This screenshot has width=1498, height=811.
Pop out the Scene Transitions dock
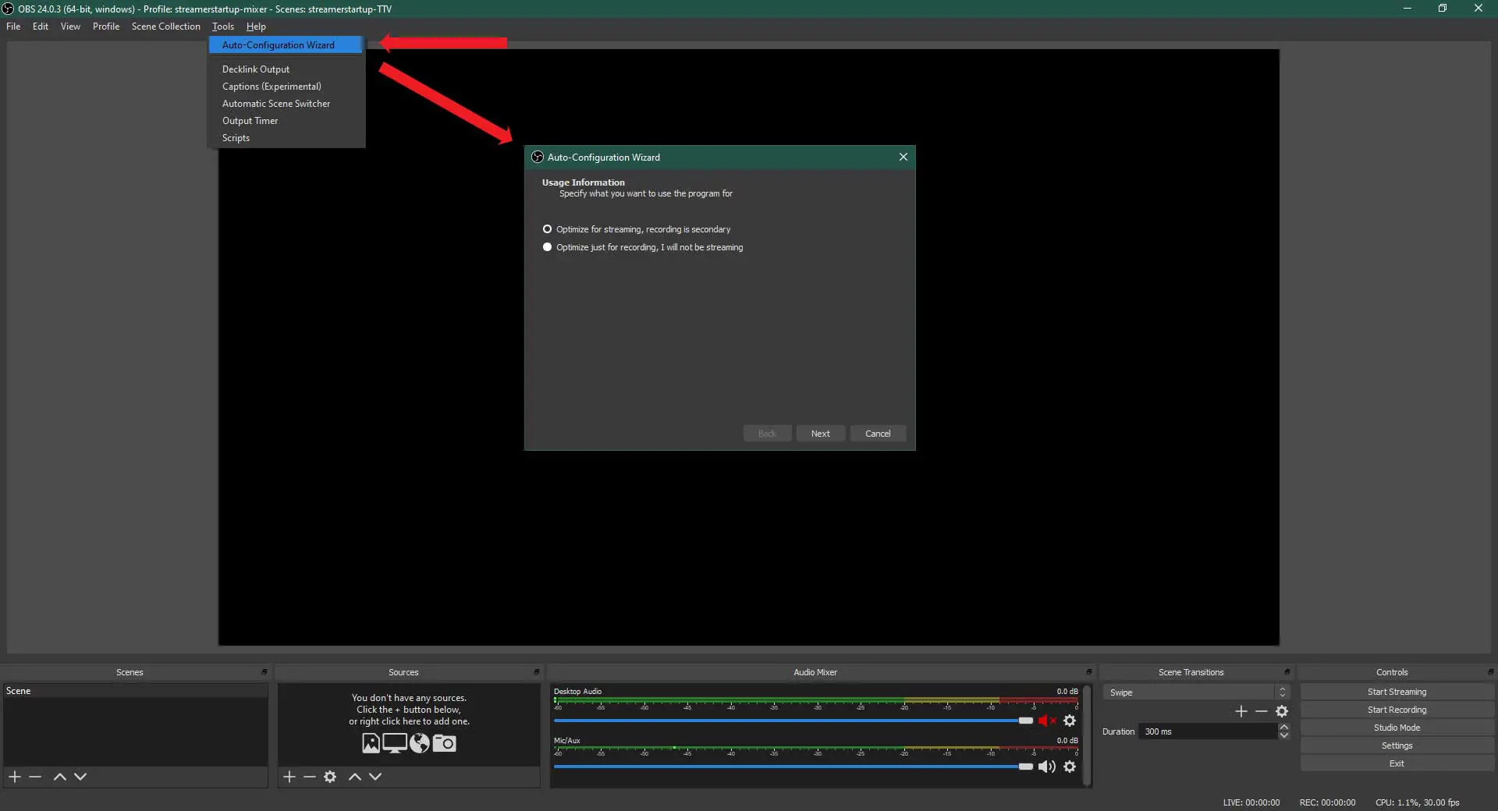pos(1287,672)
